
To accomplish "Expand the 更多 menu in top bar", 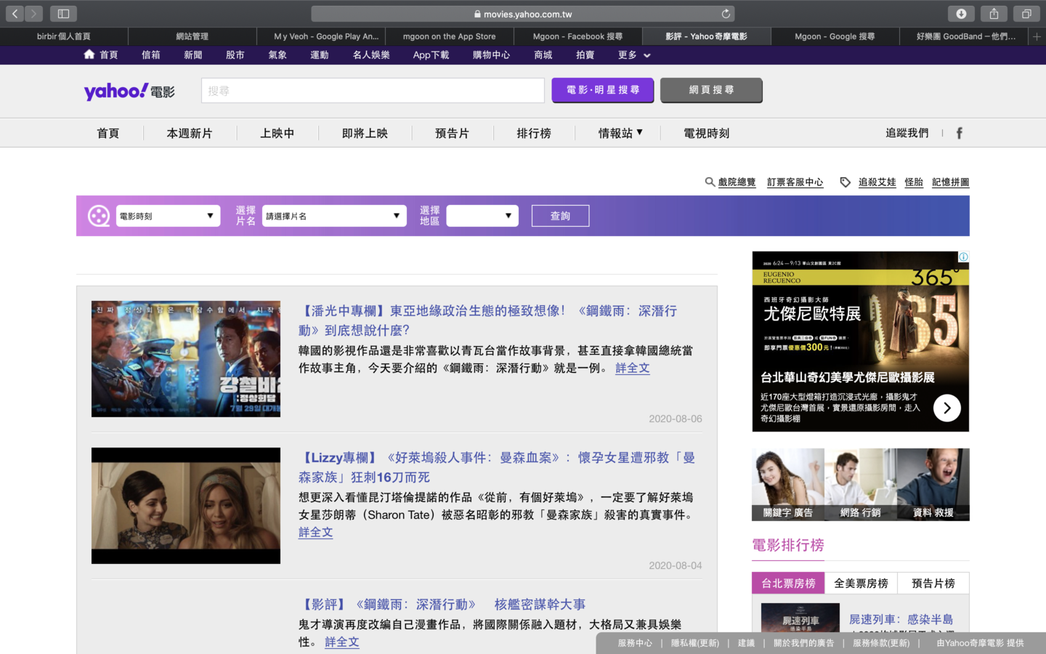I will [x=634, y=55].
